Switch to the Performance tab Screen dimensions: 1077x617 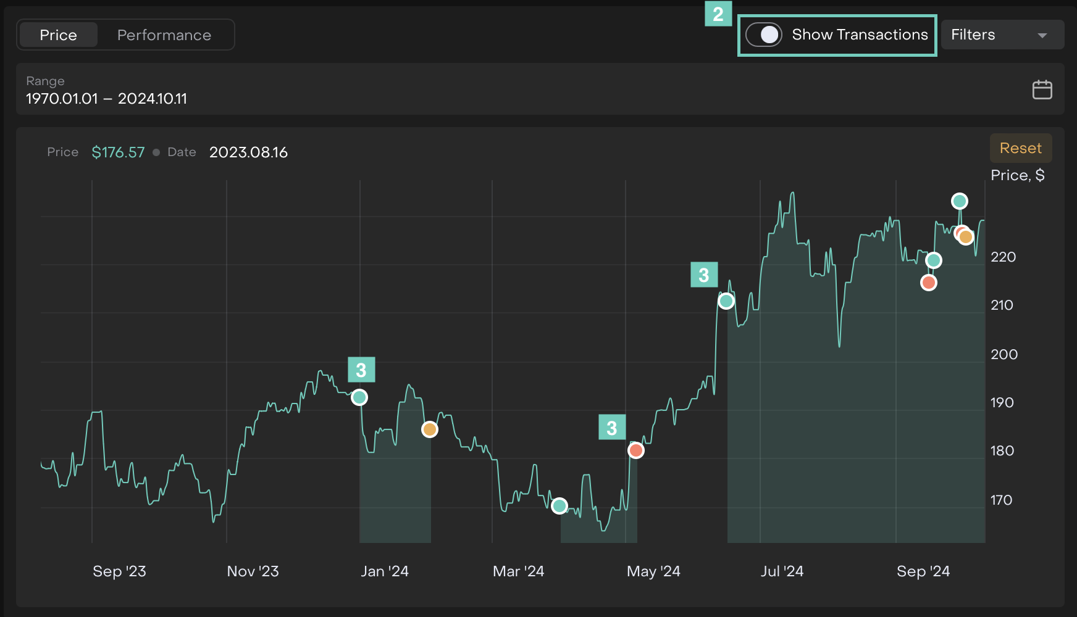coord(164,35)
